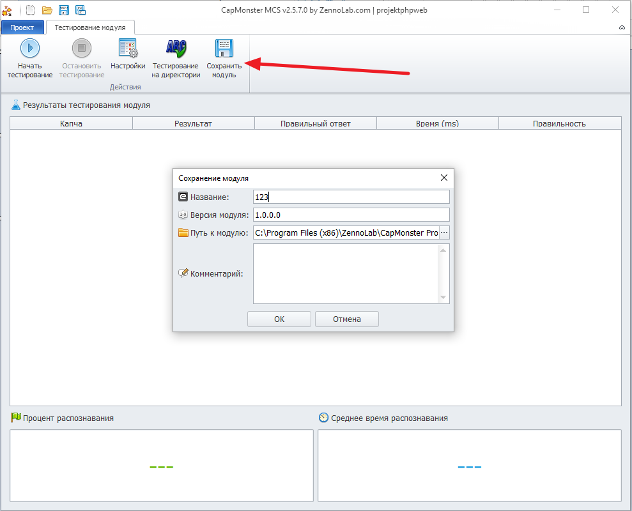Close the Сохранение модуля dialog
This screenshot has width=632, height=511.
443,178
